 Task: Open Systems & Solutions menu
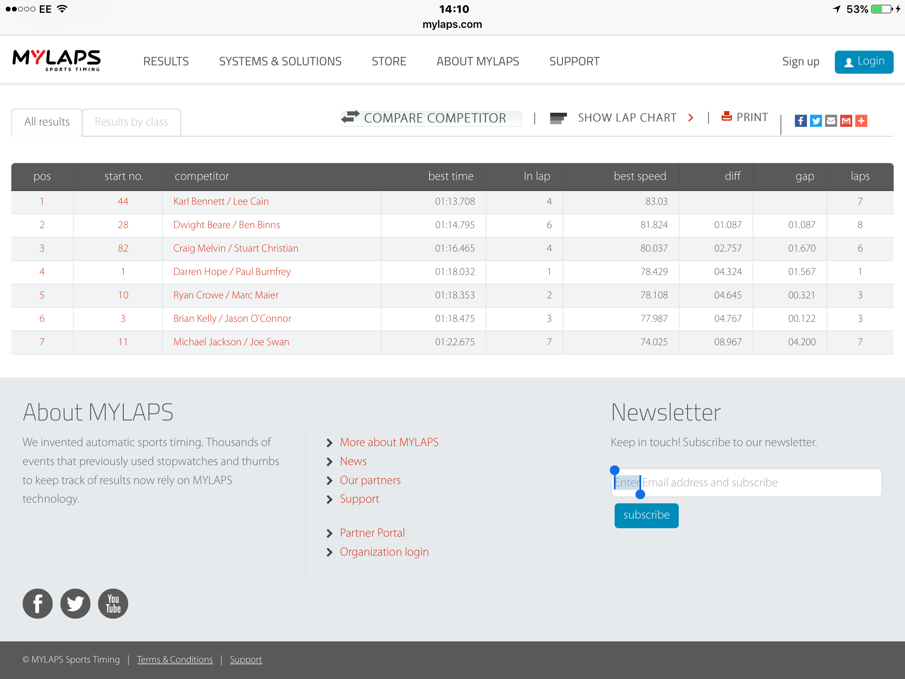(x=280, y=61)
